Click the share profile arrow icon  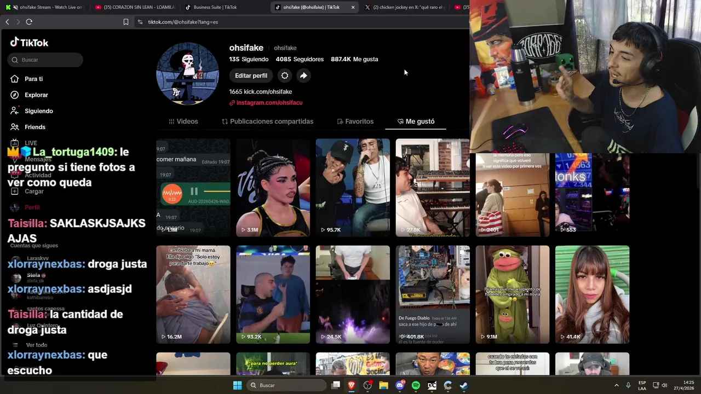(303, 76)
